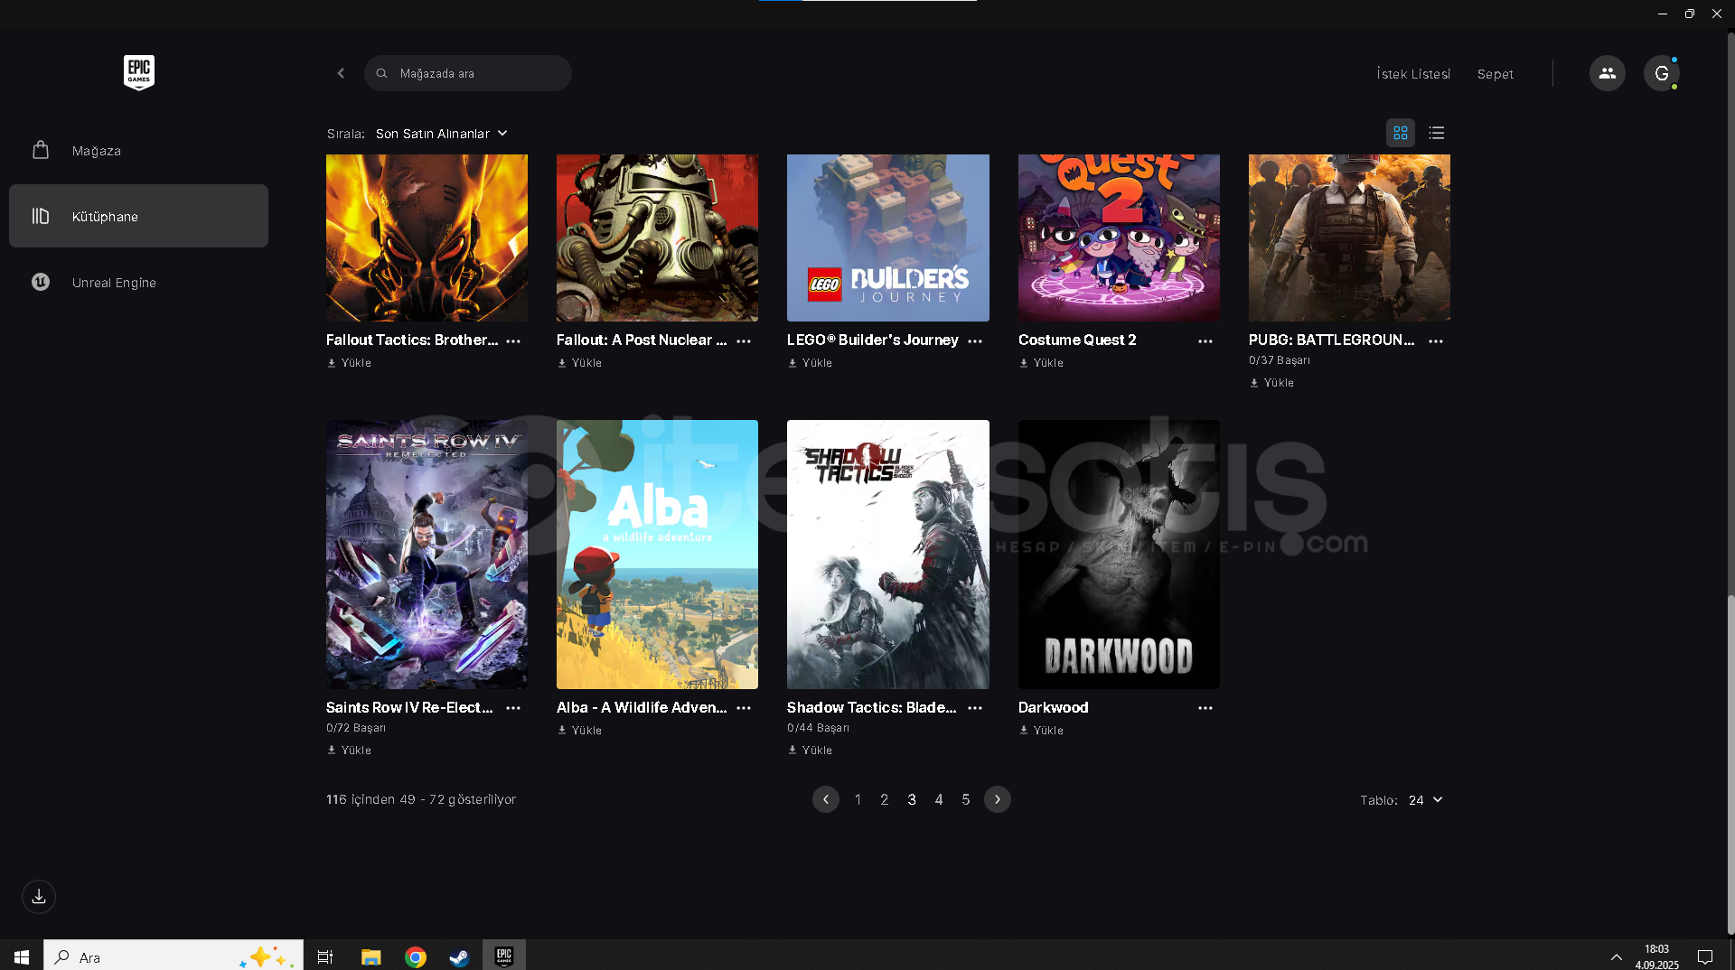Open options menu for Costume Quest 2

pos(1205,341)
